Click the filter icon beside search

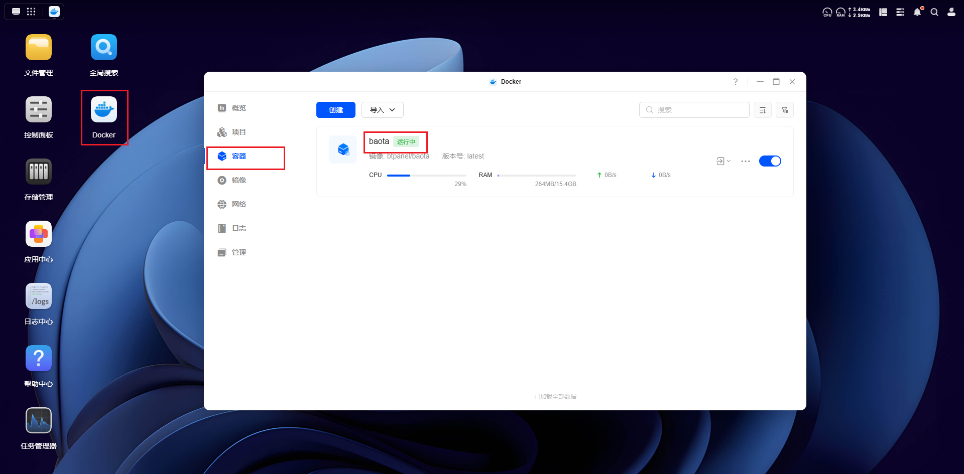(x=785, y=110)
